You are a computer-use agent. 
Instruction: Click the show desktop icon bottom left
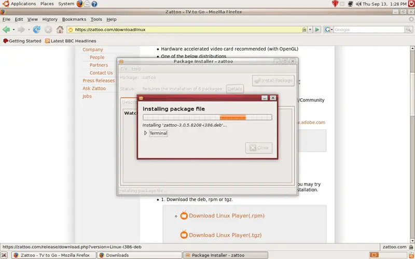tap(4, 255)
